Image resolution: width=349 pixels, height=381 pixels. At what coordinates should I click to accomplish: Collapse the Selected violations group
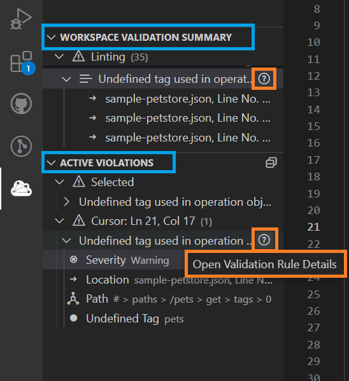59,182
